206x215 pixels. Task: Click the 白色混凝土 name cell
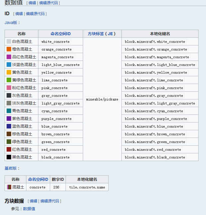point(22,41)
